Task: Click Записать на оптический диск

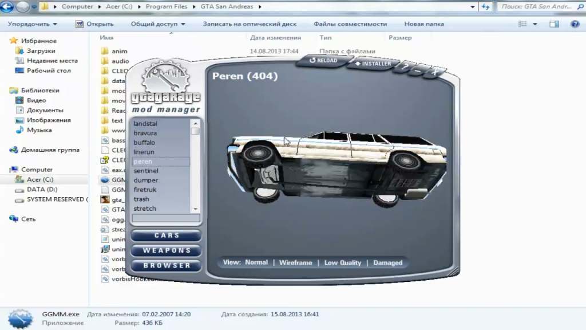Action: pyautogui.click(x=250, y=24)
